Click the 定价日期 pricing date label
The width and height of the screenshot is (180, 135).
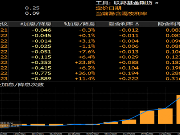coord(105,8)
